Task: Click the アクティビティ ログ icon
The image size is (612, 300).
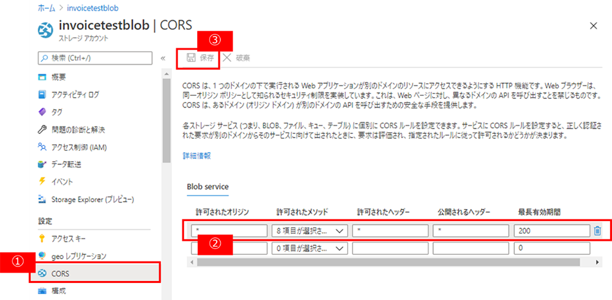Action: [x=42, y=94]
